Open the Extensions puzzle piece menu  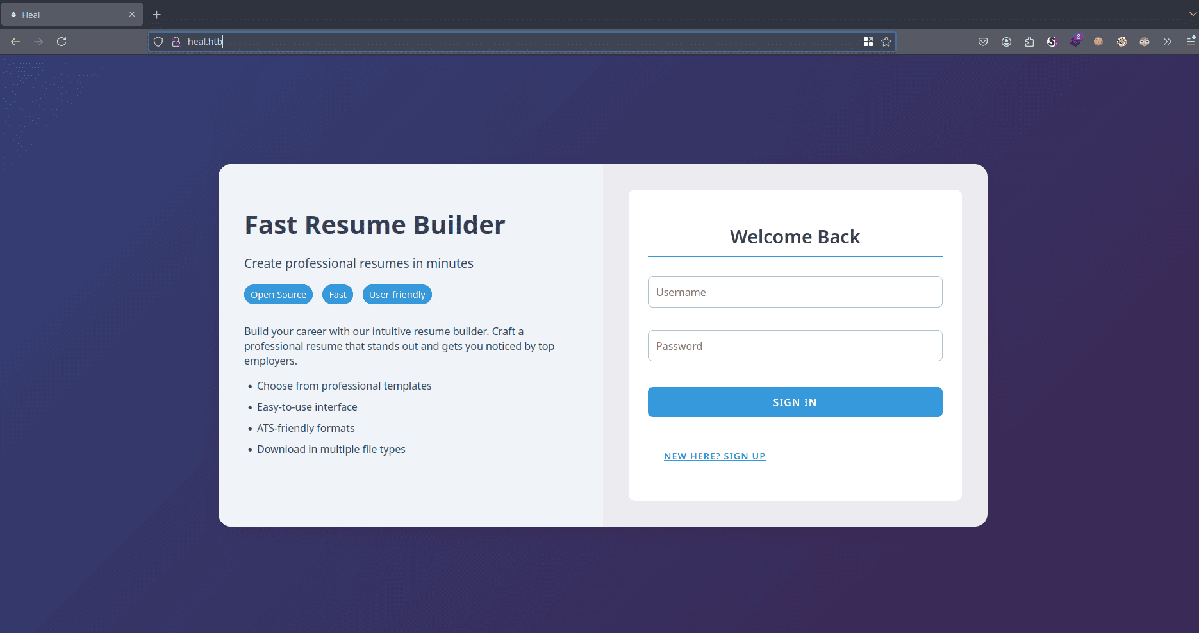[1029, 42]
